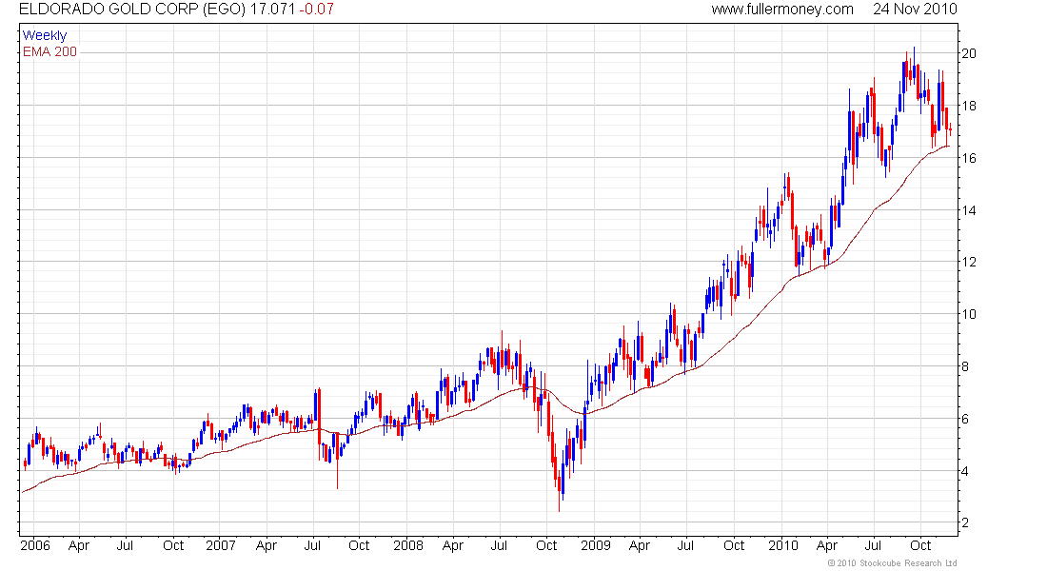
Task: Click the 2010 year axis label
Action: coord(783,545)
